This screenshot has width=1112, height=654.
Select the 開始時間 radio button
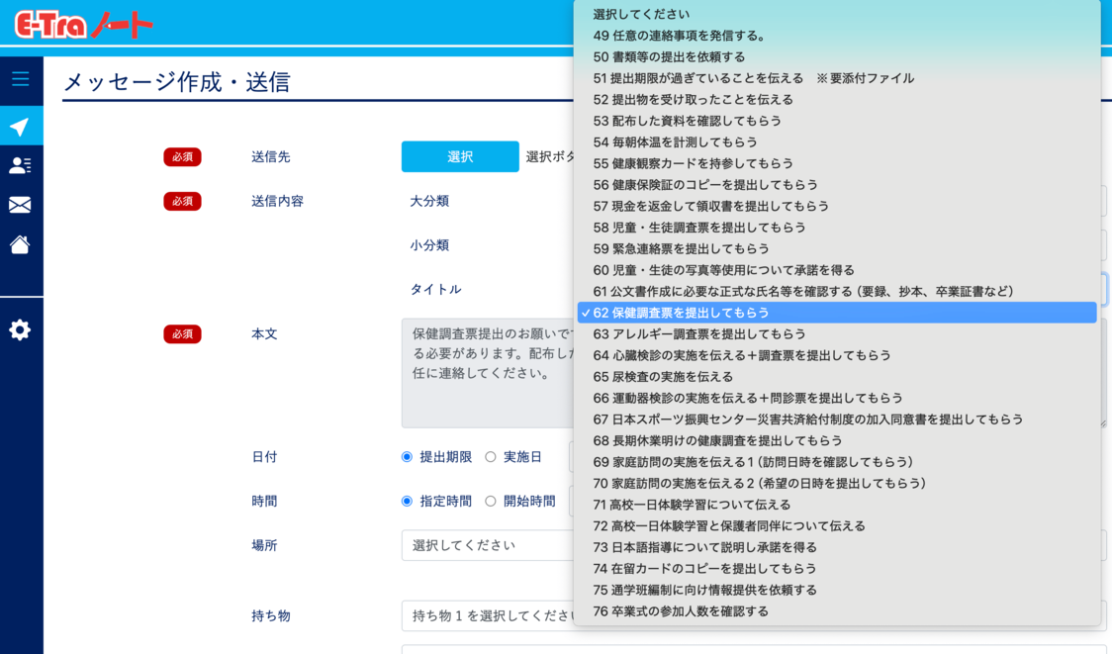[x=491, y=501]
